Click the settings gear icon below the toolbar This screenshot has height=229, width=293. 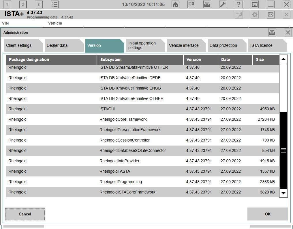click(255, 14)
